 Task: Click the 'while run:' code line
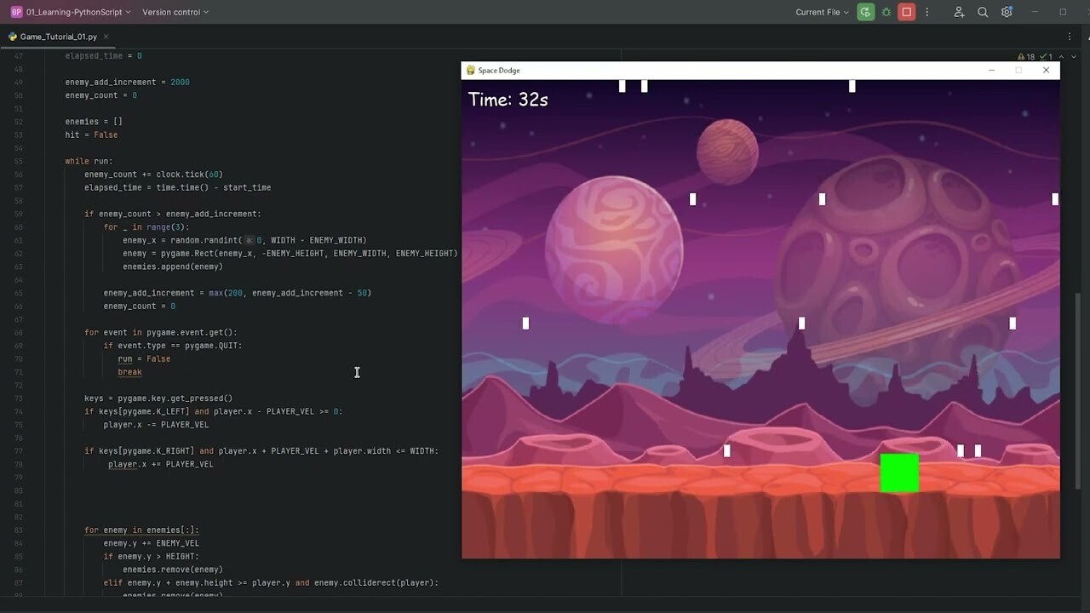89,161
